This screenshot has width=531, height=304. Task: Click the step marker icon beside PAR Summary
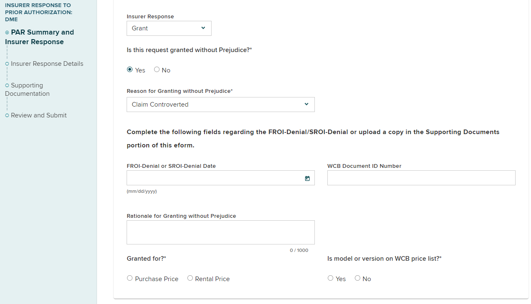point(7,32)
